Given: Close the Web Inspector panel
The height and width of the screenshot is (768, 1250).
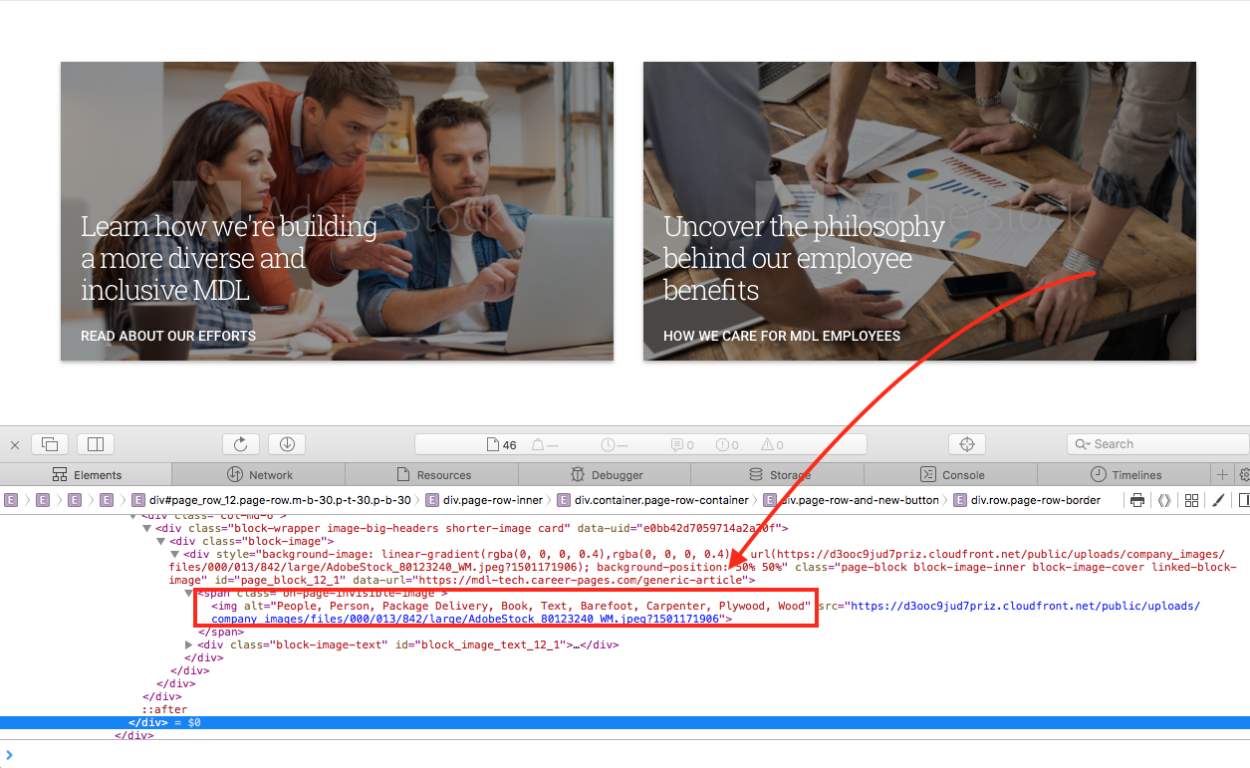Looking at the screenshot, I should click(15, 444).
